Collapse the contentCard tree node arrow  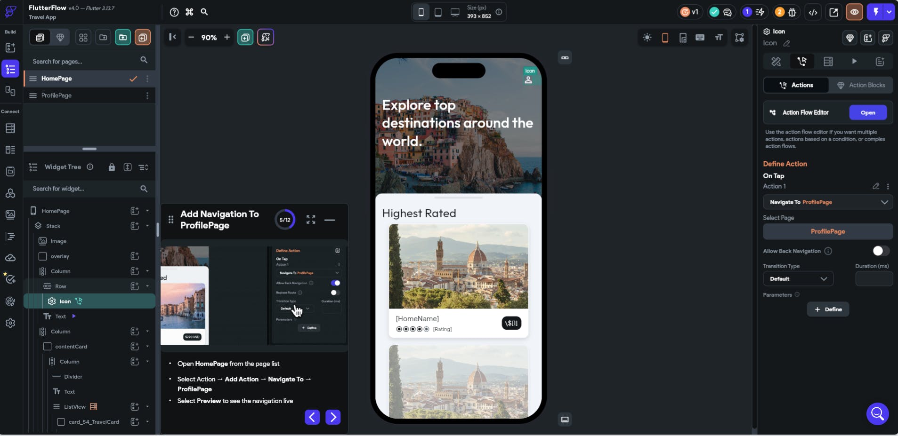[147, 346]
